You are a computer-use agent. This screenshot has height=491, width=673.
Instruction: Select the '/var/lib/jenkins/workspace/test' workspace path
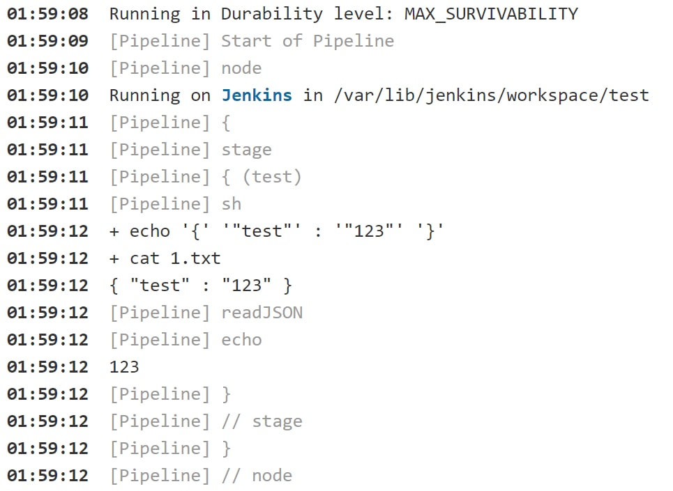pyautogui.click(x=492, y=95)
